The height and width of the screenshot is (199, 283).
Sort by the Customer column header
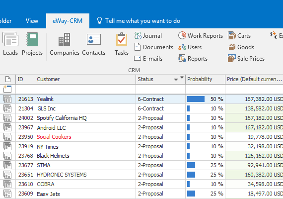click(x=85, y=79)
